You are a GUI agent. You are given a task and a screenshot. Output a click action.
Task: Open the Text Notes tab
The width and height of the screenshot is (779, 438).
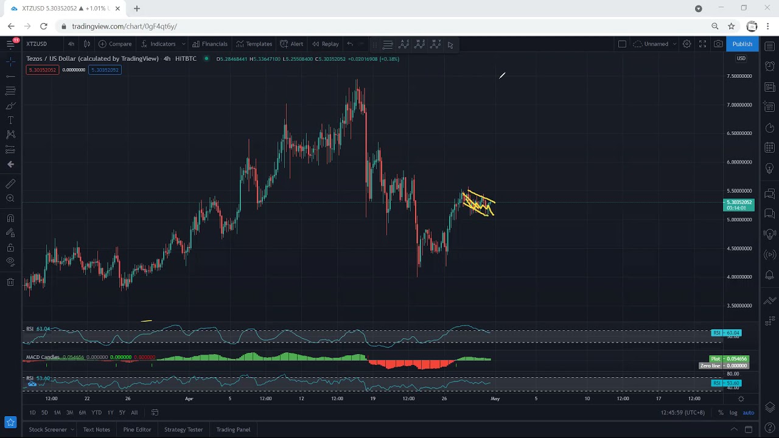coord(97,429)
